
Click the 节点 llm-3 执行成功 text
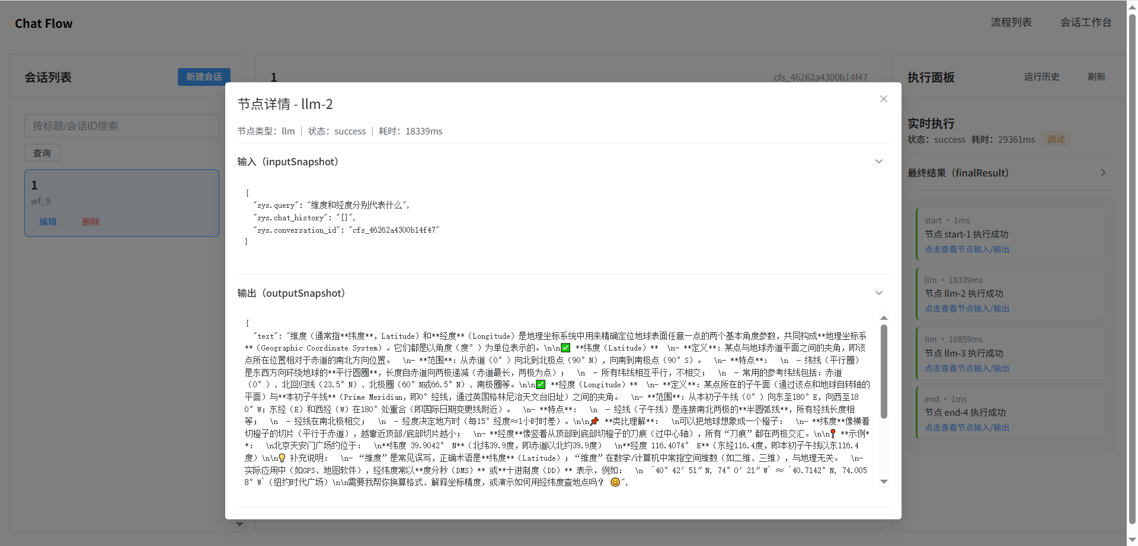964,354
